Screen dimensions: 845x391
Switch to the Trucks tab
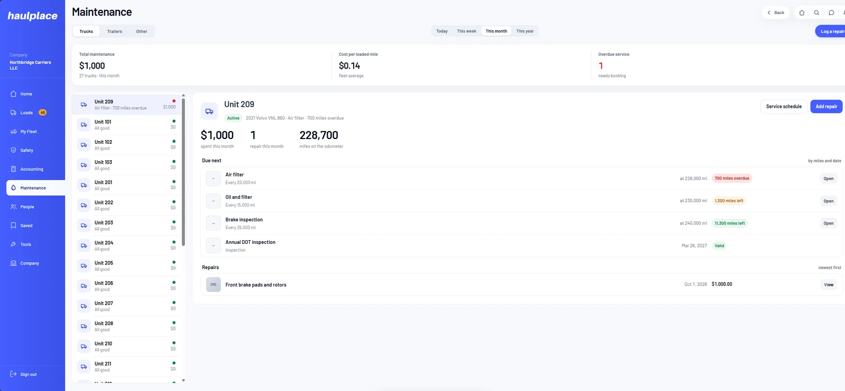[86, 31]
